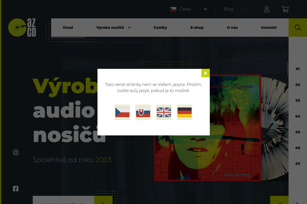307x204 pixels.
Task: Select the German flag language
Action: 184,112
